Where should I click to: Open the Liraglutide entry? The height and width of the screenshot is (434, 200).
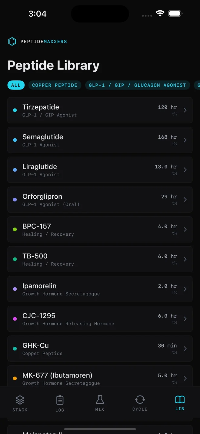point(91,170)
